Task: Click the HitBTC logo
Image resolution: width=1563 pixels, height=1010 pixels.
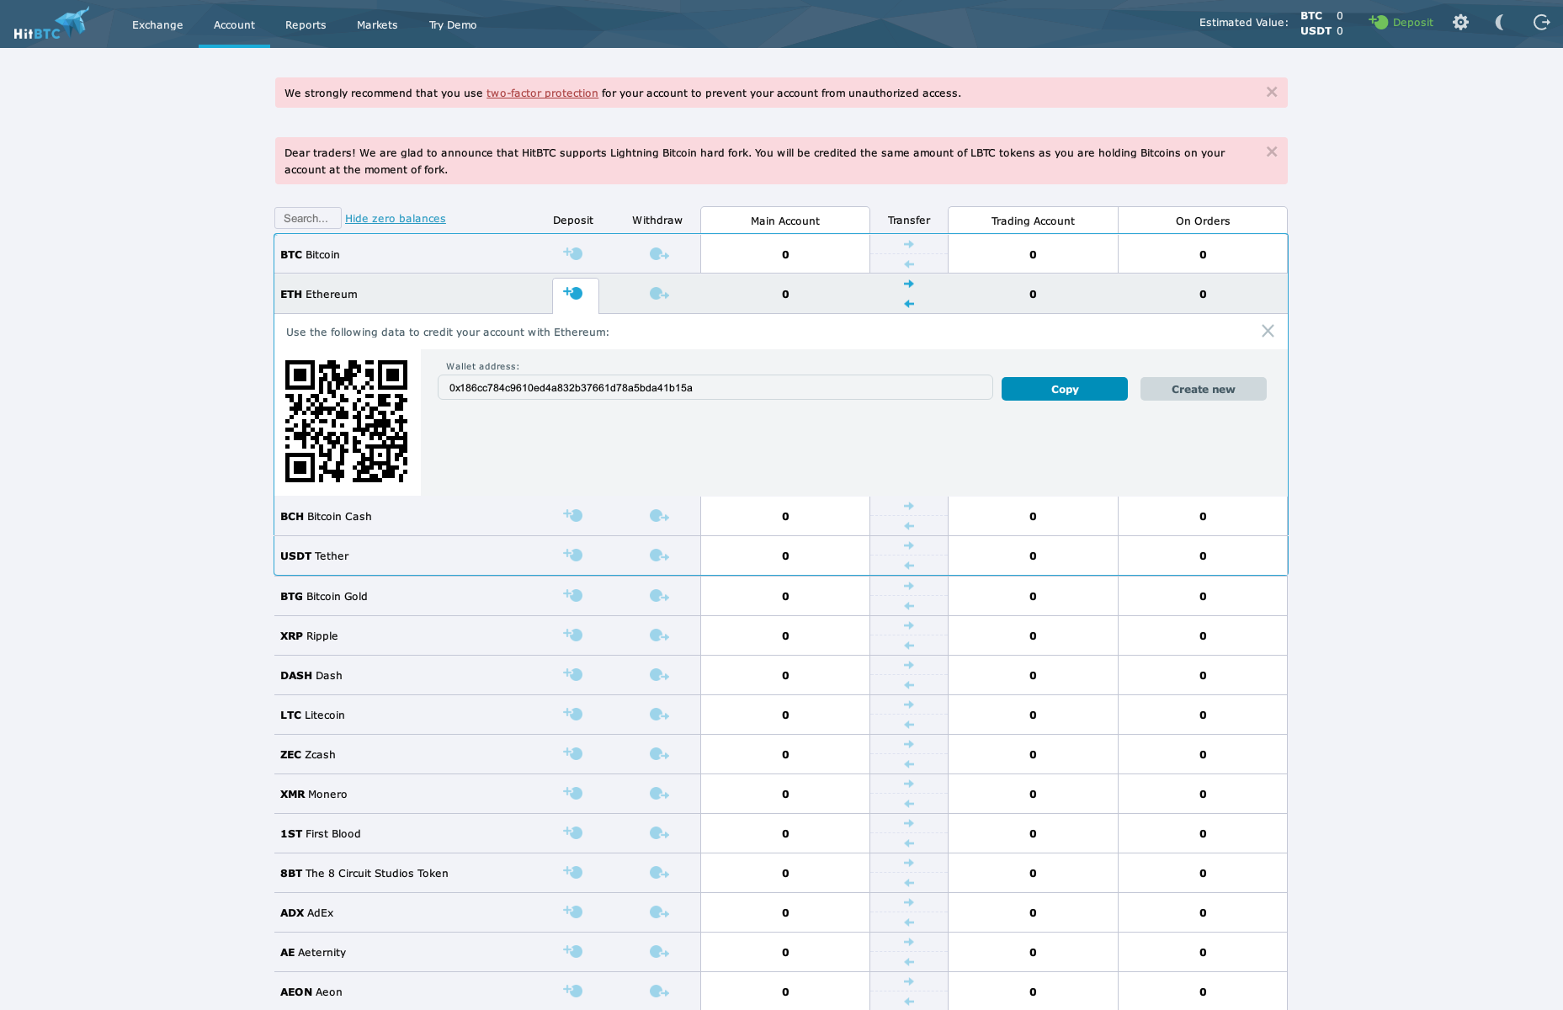Action: (x=51, y=24)
